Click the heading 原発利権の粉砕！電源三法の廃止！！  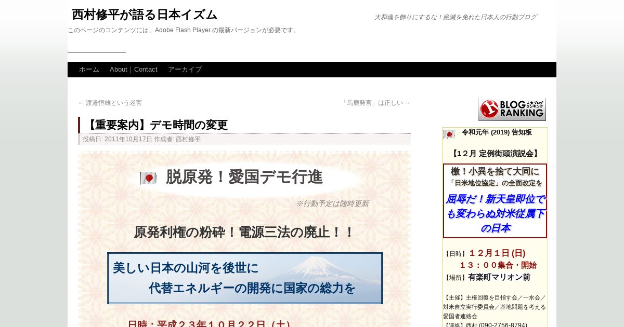point(244,232)
